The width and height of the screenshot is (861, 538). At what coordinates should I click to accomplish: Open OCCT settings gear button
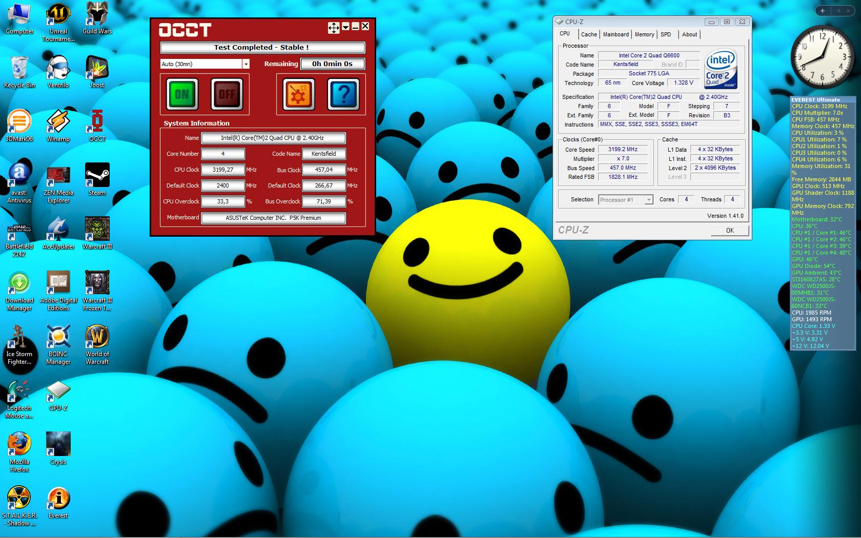pos(298,94)
